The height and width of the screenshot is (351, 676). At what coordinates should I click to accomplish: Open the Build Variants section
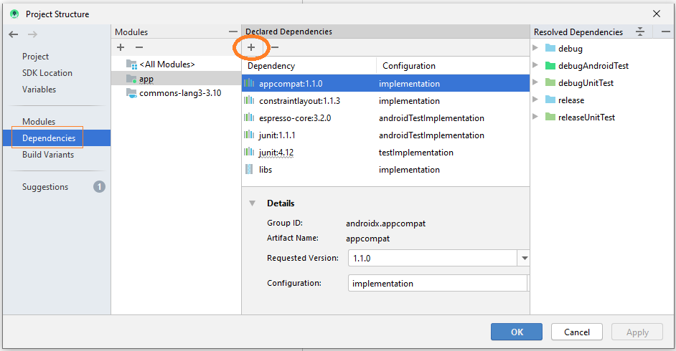tap(48, 155)
